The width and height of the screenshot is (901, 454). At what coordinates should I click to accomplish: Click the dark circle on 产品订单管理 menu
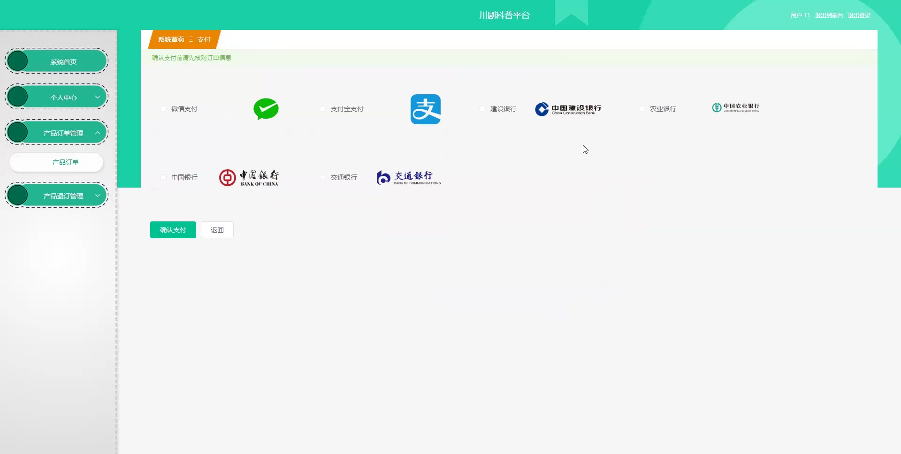point(18,132)
